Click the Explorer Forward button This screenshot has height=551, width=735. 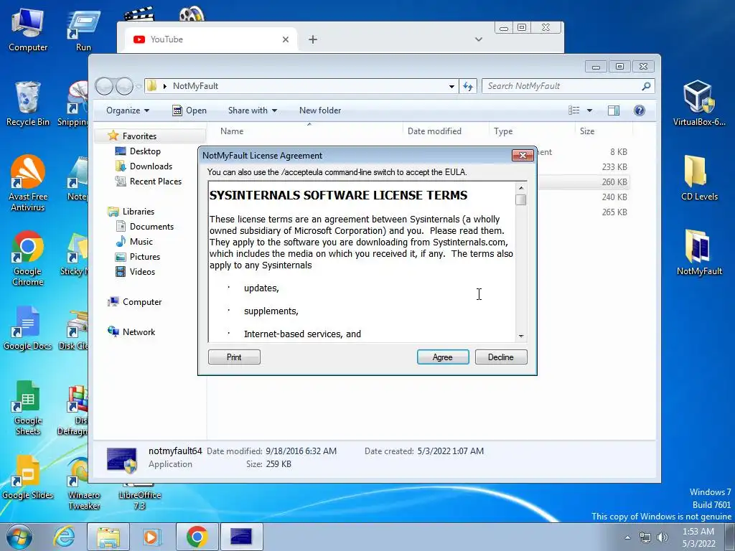click(124, 86)
